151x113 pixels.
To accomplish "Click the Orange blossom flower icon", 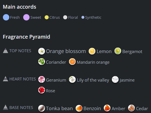I will click(41, 51).
